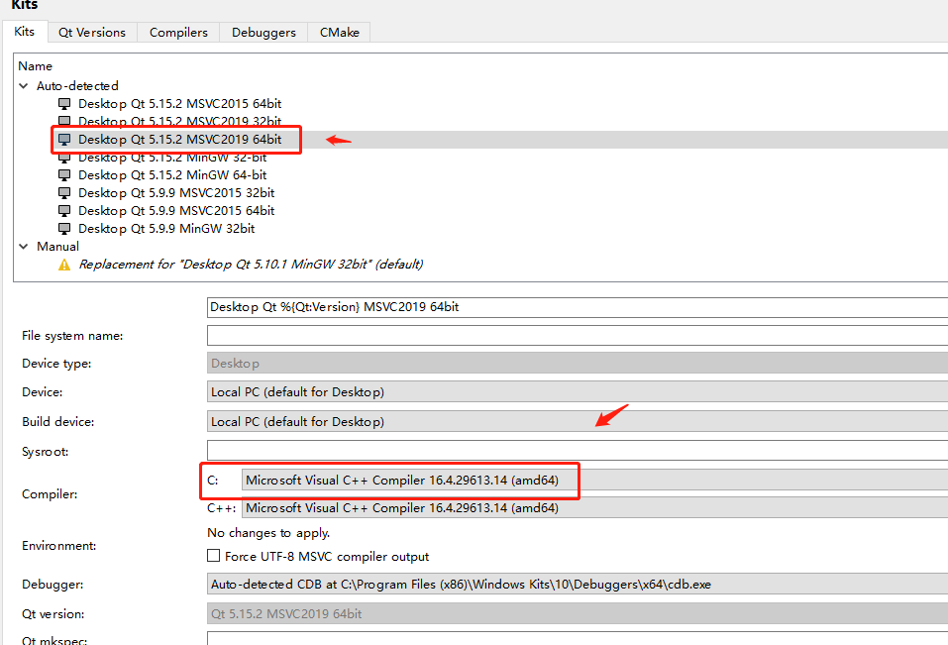Click monitor icon of Qt 5.15.2 MSVC2019 64bit
The width and height of the screenshot is (948, 645).
point(64,140)
